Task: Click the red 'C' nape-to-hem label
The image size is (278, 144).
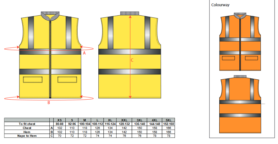Action: [132, 60]
